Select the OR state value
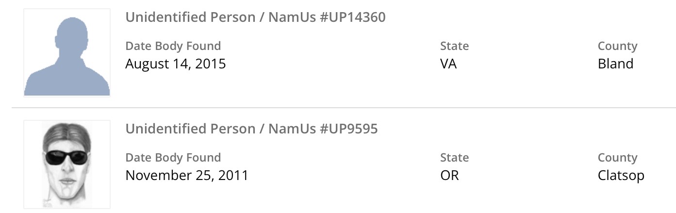 coord(449,176)
